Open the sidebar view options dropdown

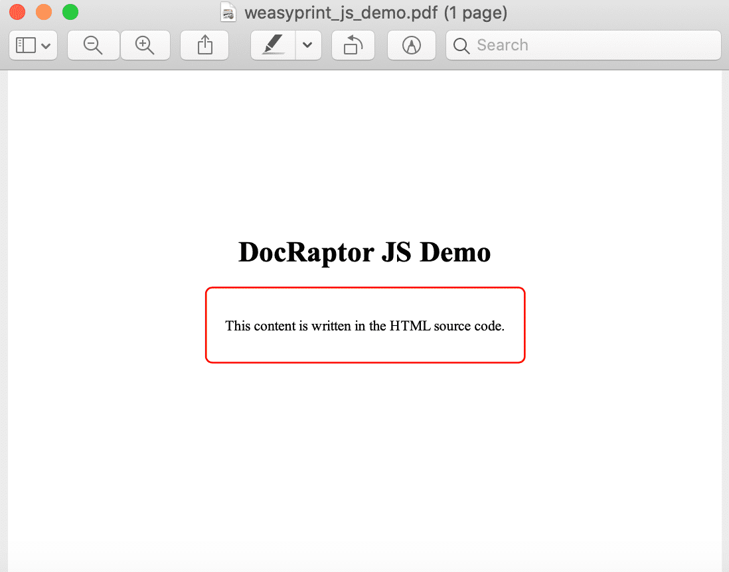(x=45, y=45)
